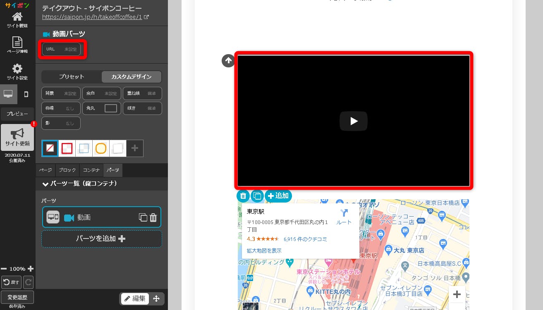Collapse the パーツ一覧 section
This screenshot has height=310, width=543.
pos(45,184)
